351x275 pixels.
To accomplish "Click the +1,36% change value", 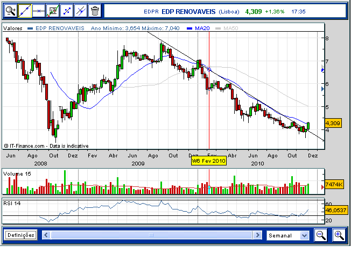I will tap(275, 12).
